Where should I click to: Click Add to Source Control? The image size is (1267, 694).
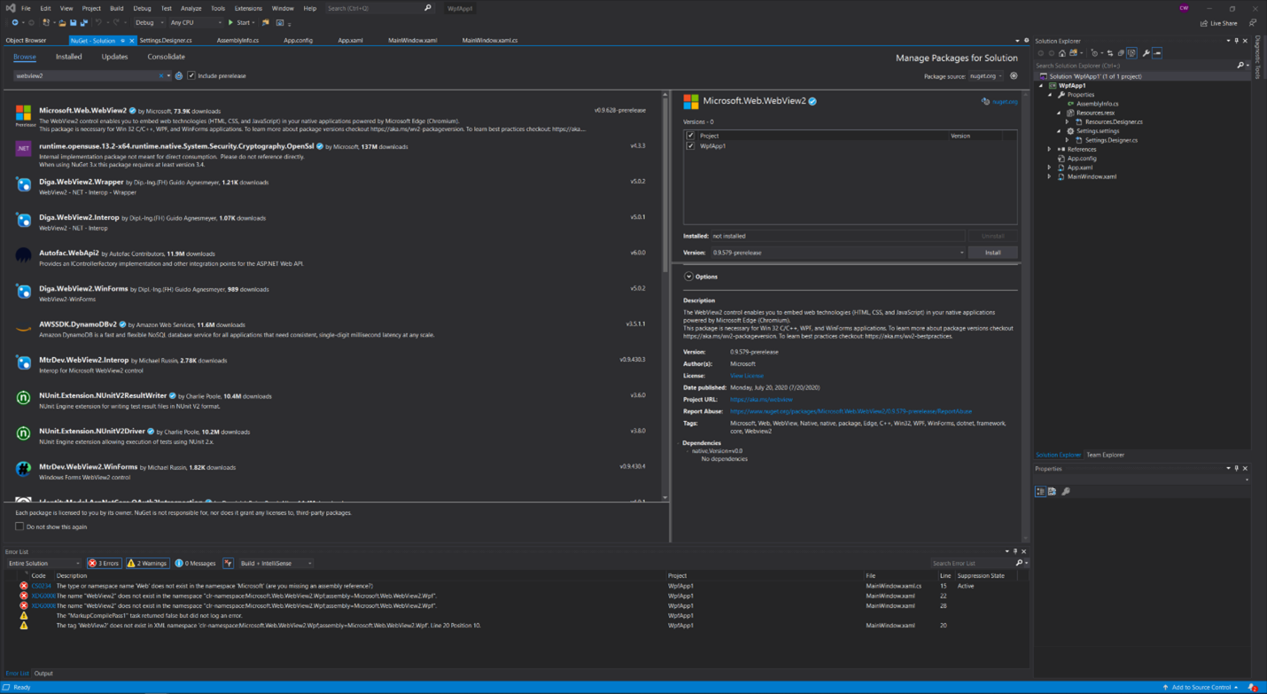click(x=1201, y=688)
